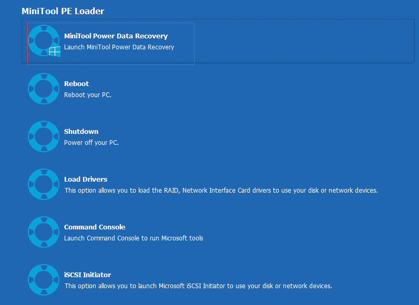Click 'Launch MiniTool Power Data Recovery' description
The height and width of the screenshot is (305, 419).
click(x=119, y=47)
